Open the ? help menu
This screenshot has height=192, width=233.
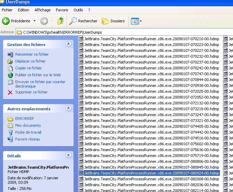[x=89, y=10]
